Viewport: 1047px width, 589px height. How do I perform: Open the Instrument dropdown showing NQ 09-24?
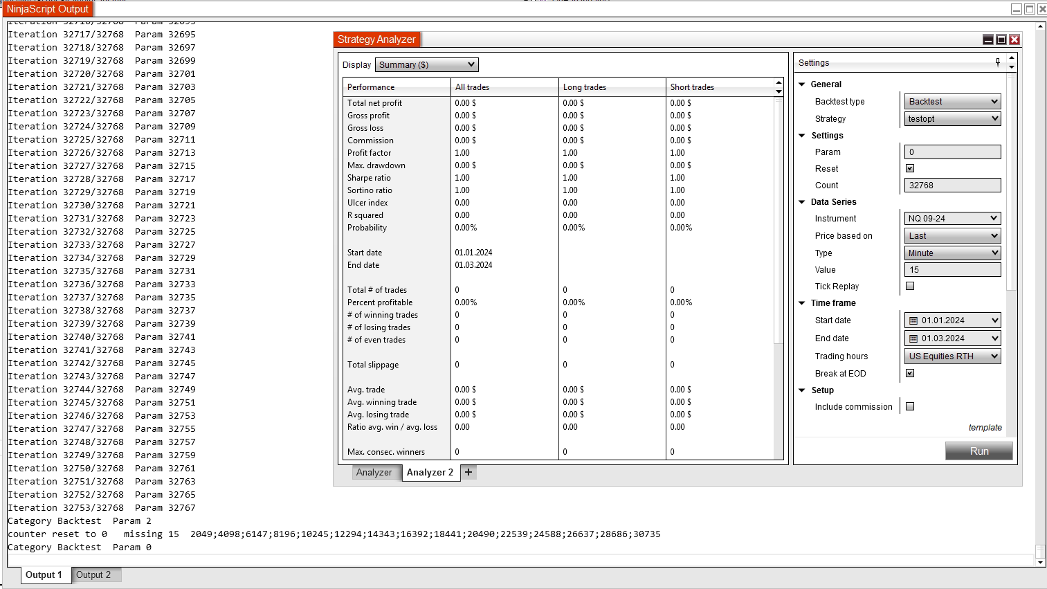point(953,219)
